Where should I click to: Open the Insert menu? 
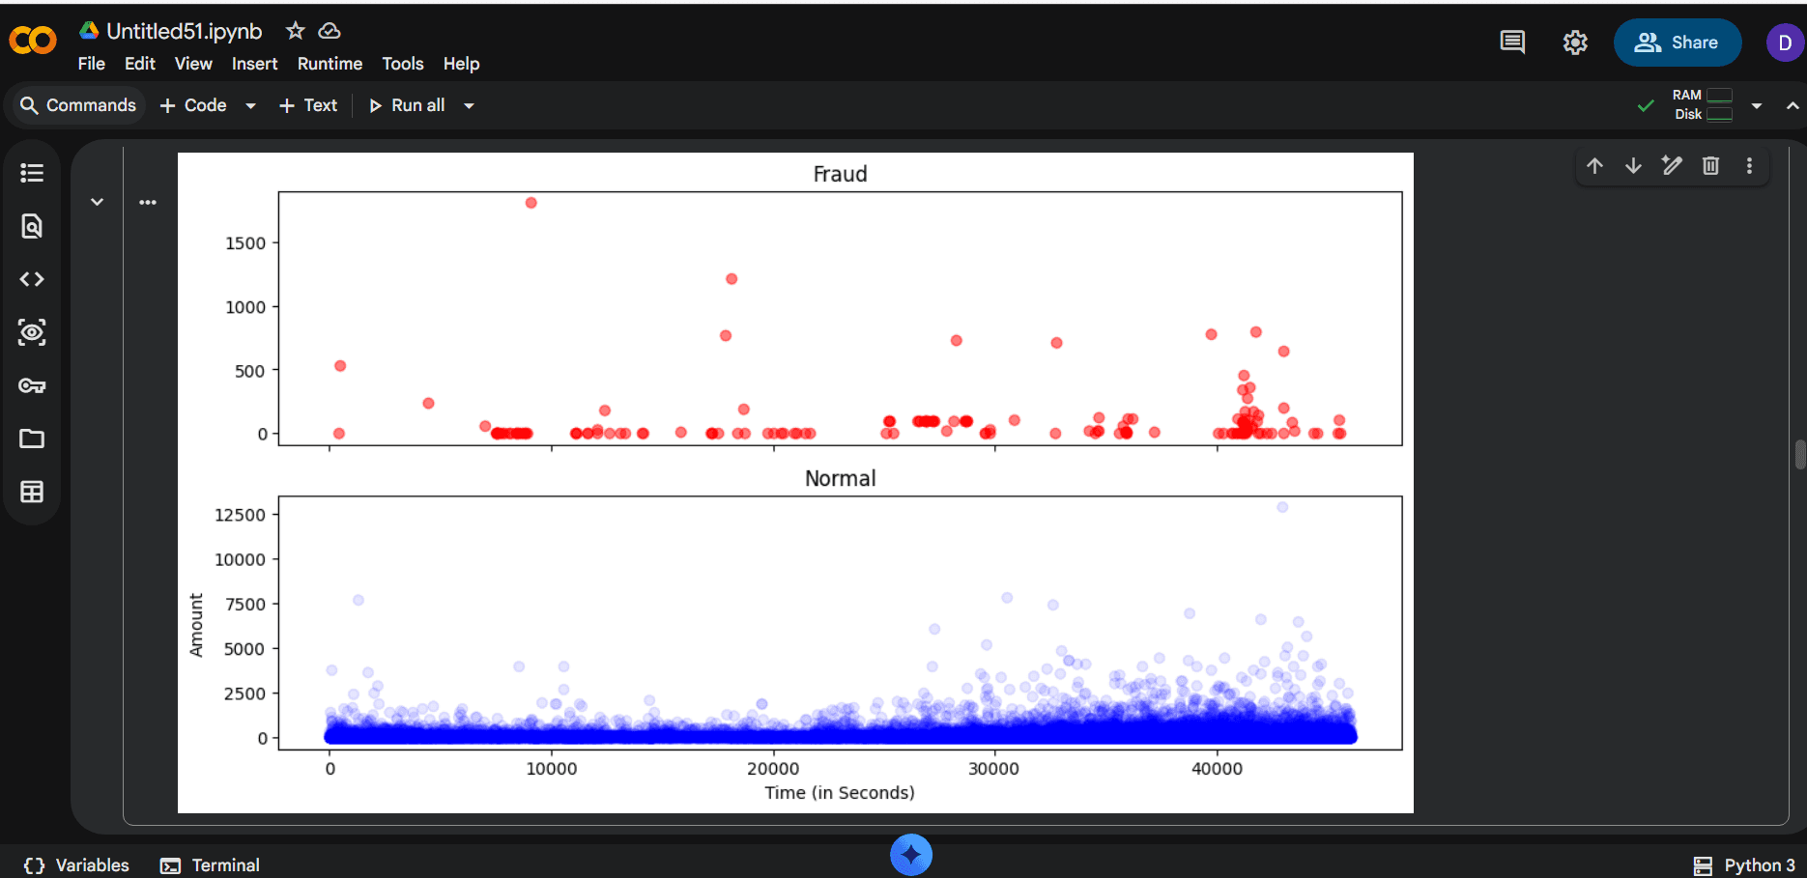click(x=254, y=64)
